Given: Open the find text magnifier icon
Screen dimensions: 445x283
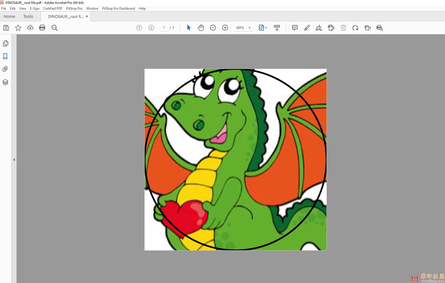Looking at the screenshot, I should pyautogui.click(x=55, y=28).
